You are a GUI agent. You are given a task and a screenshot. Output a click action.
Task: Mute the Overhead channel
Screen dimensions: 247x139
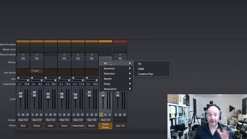pyautogui.click(x=78, y=115)
